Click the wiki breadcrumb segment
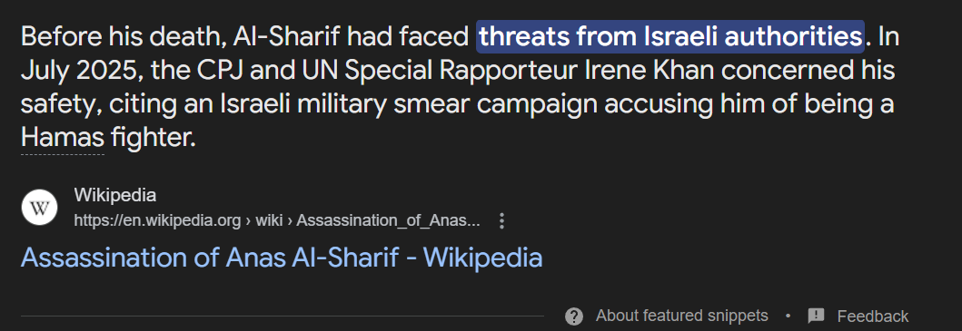This screenshot has width=962, height=331. pyautogui.click(x=269, y=220)
